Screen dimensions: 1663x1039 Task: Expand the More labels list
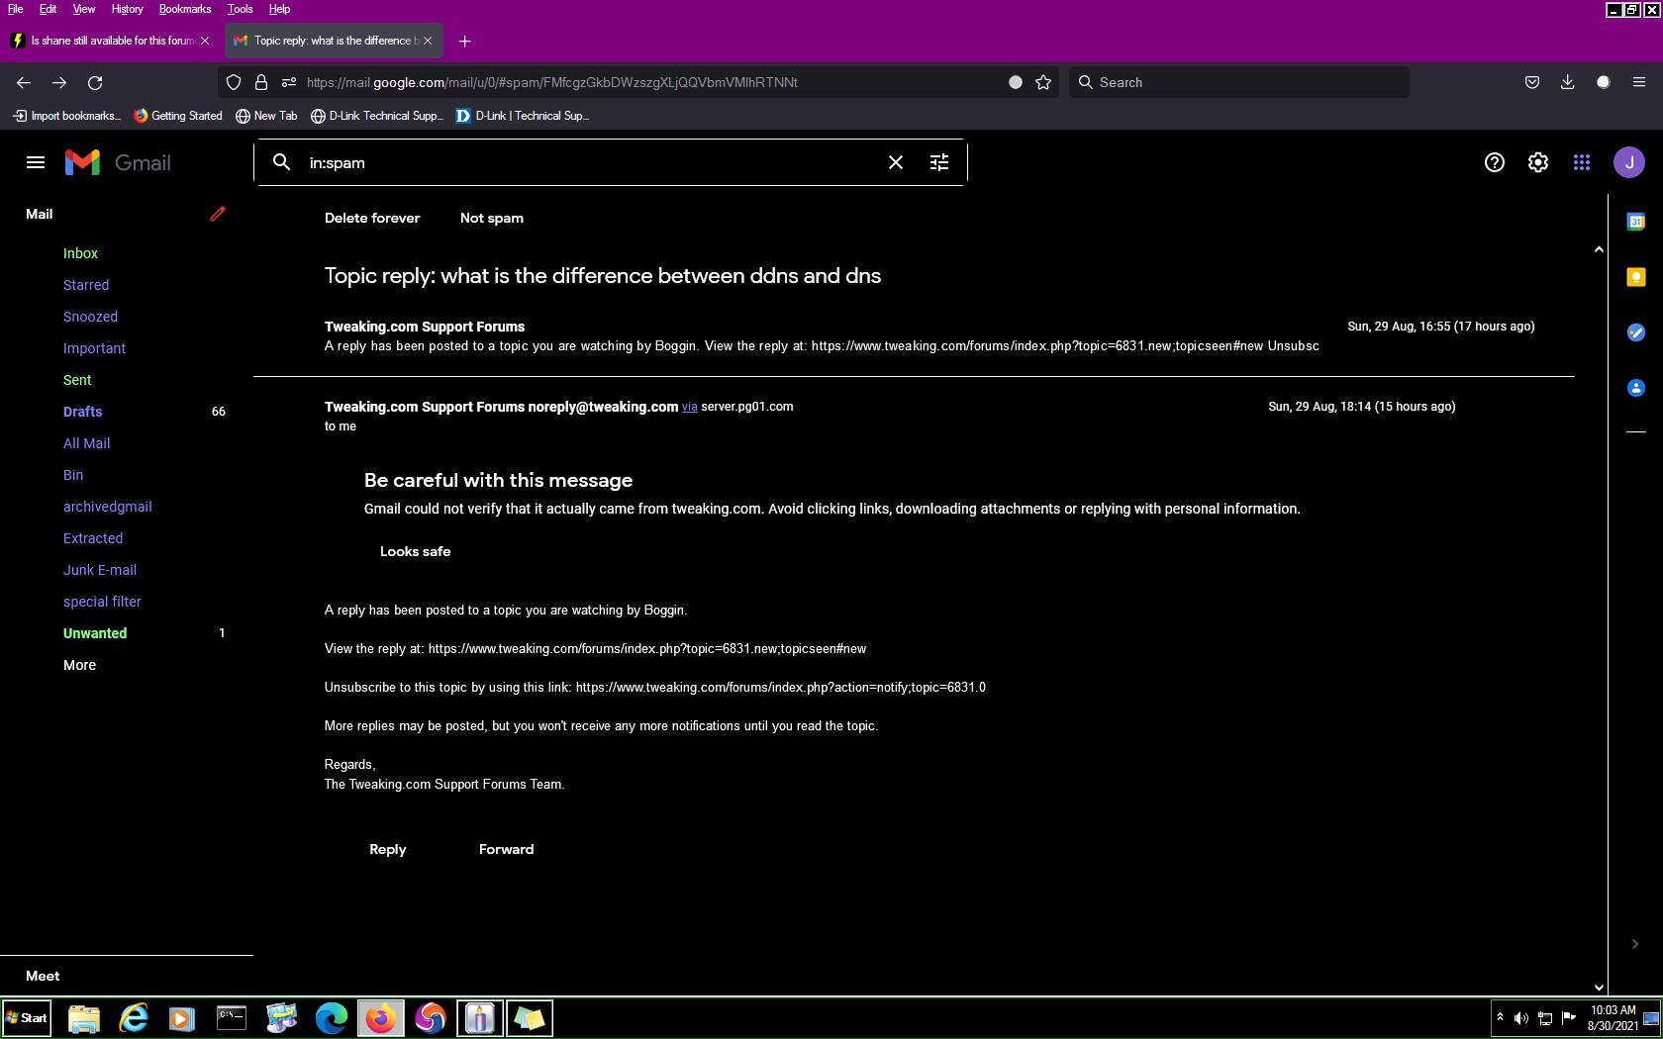coord(79,665)
